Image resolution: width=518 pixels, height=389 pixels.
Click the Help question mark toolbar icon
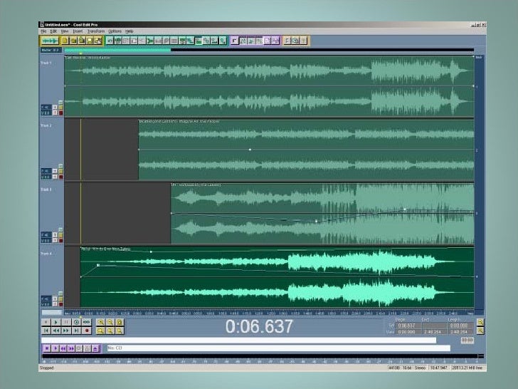[x=304, y=41]
